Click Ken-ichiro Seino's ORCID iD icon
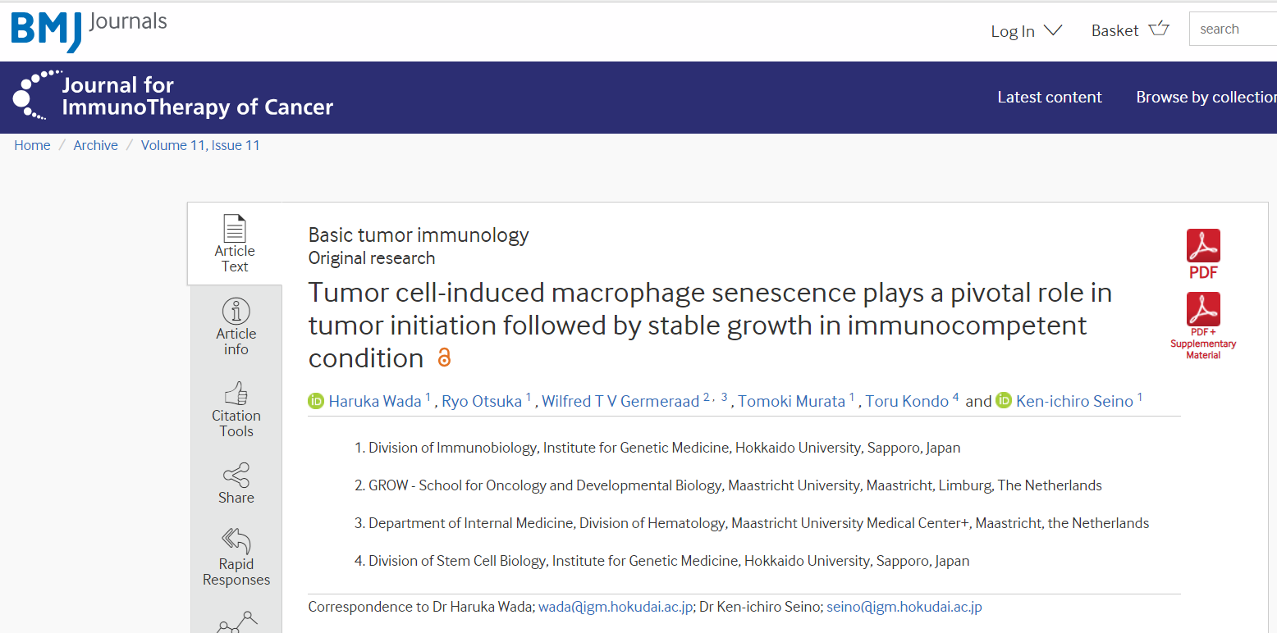Screen dimensions: 1277x633 [1004, 401]
